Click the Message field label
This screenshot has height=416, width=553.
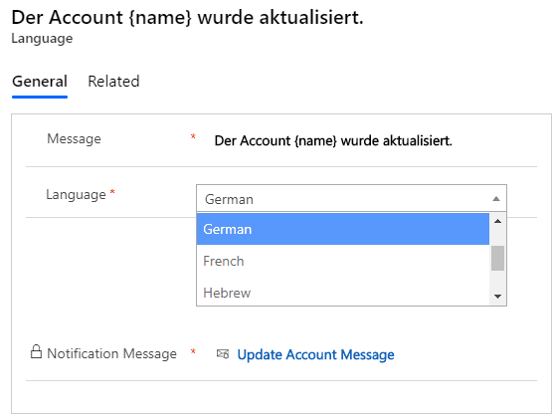74,138
